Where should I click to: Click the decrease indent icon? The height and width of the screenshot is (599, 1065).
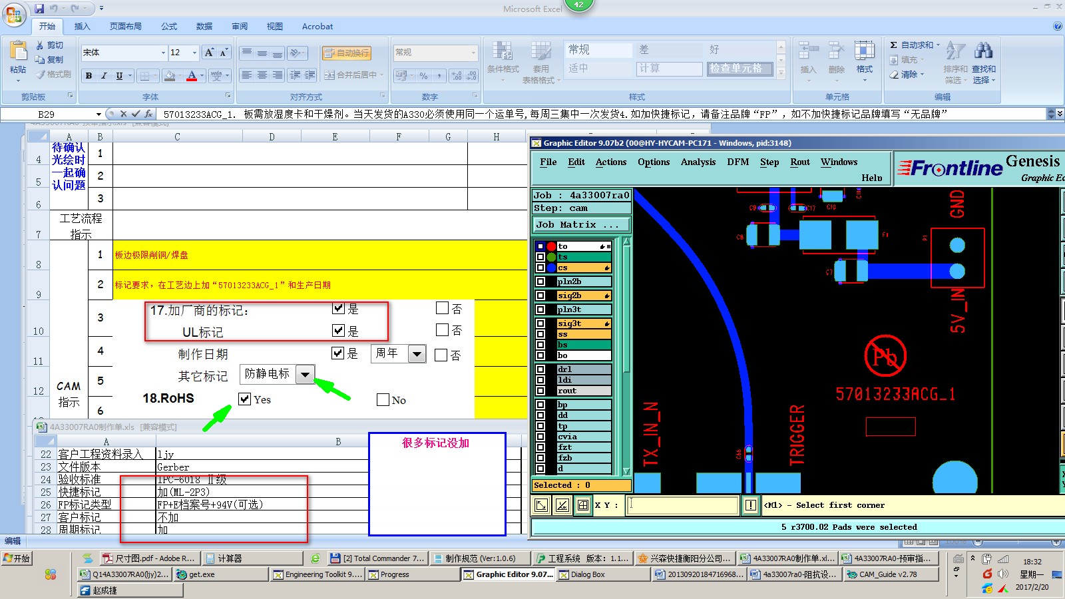[x=295, y=75]
